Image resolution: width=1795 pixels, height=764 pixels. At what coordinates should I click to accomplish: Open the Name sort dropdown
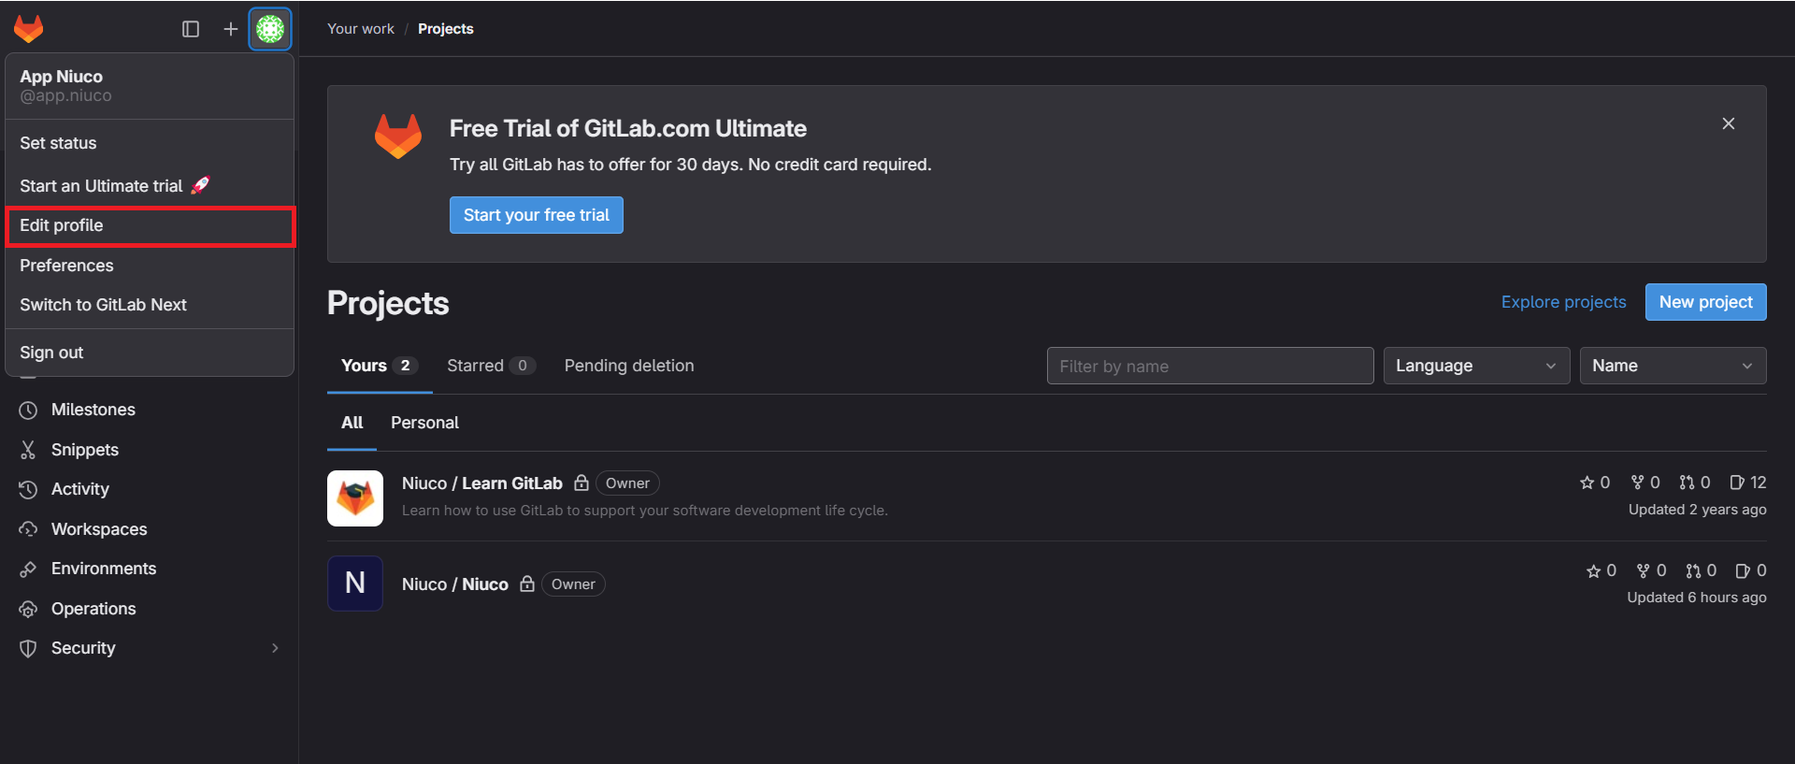(1673, 366)
